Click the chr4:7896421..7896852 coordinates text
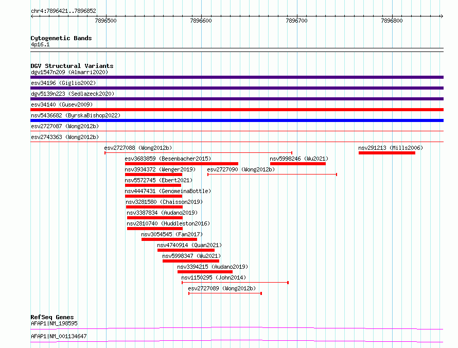The image size is (458, 348). click(63, 11)
